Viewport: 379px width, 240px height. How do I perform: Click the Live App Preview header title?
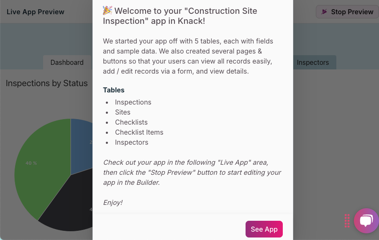tap(36, 12)
